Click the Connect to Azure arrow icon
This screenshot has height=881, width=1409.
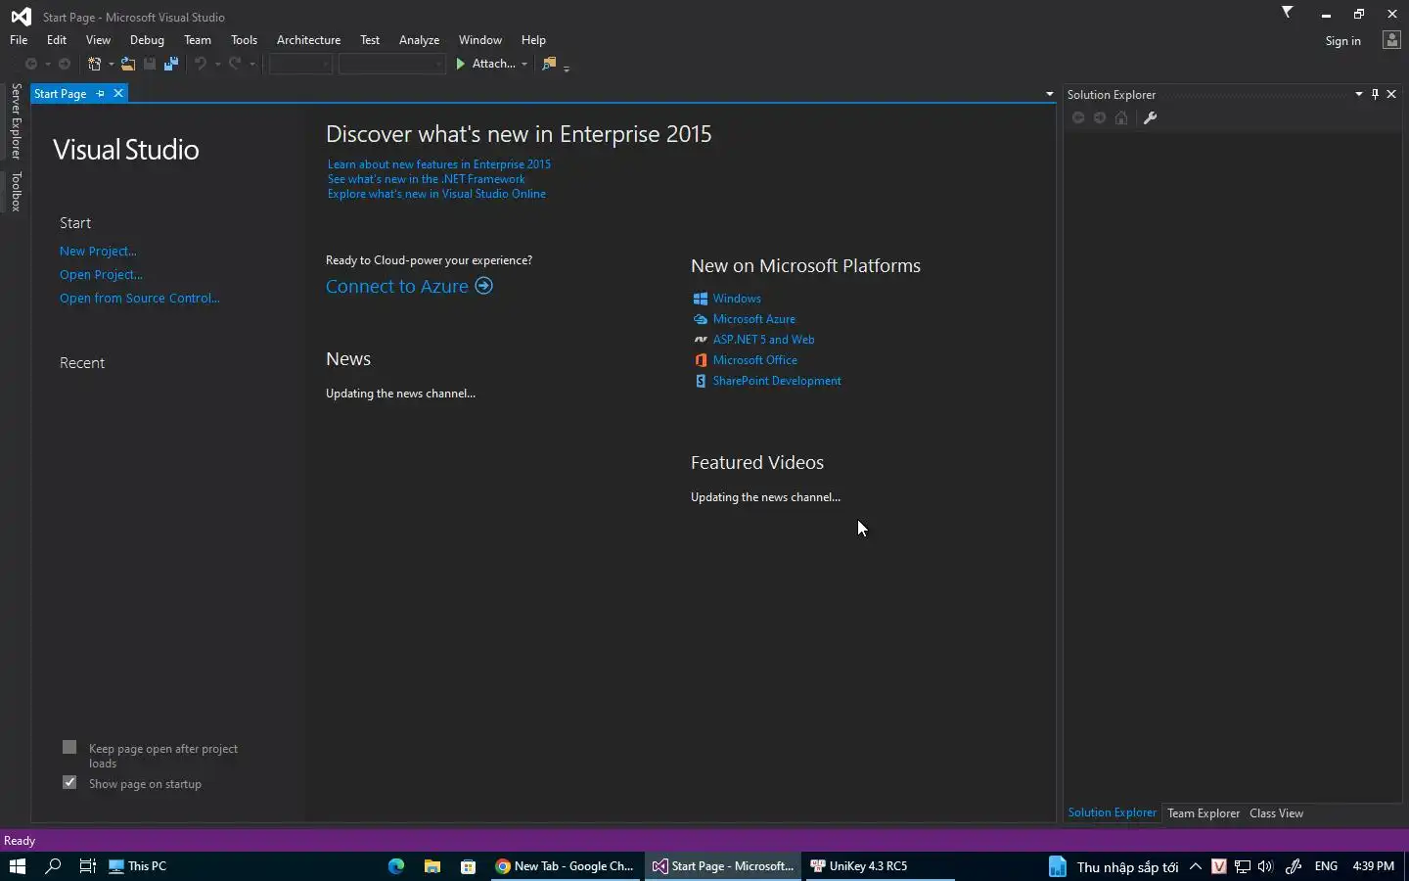483,286
